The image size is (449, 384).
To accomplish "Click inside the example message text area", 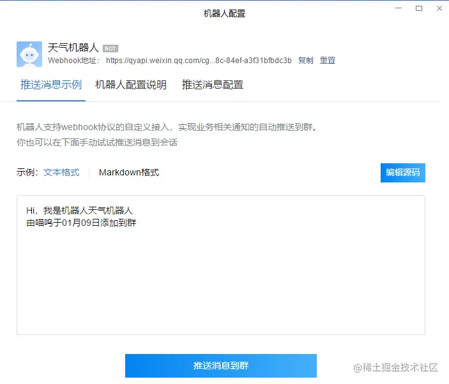I will coord(221,265).
